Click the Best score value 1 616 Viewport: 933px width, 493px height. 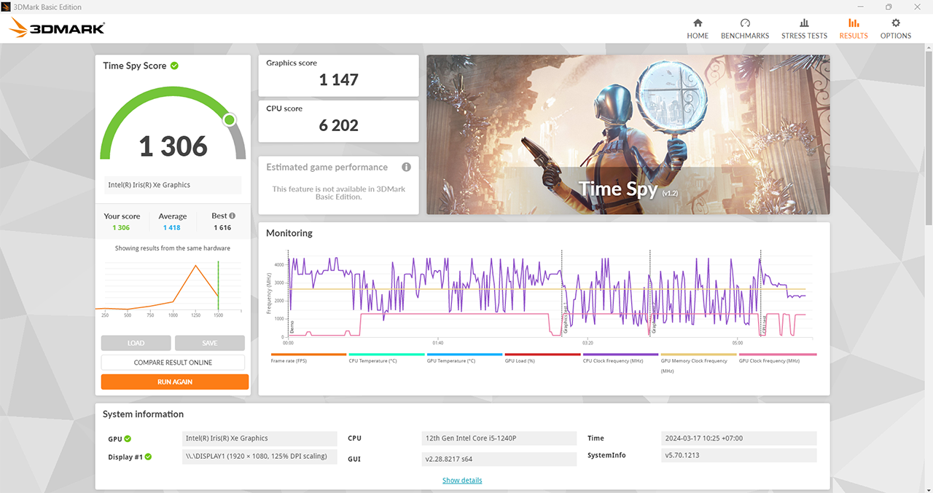(222, 228)
